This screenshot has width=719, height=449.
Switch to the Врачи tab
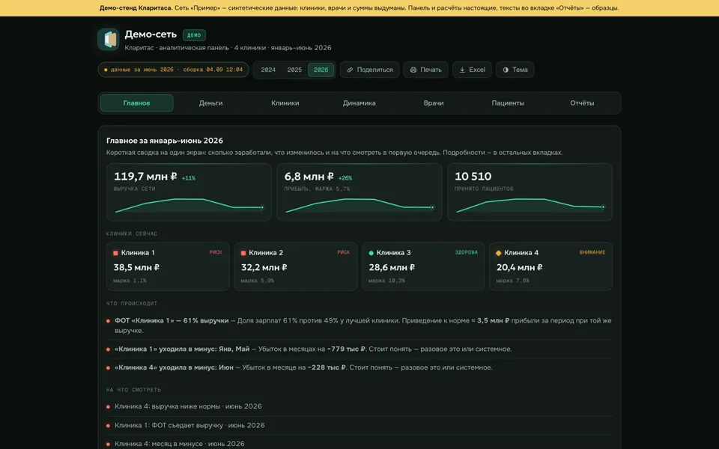434,103
